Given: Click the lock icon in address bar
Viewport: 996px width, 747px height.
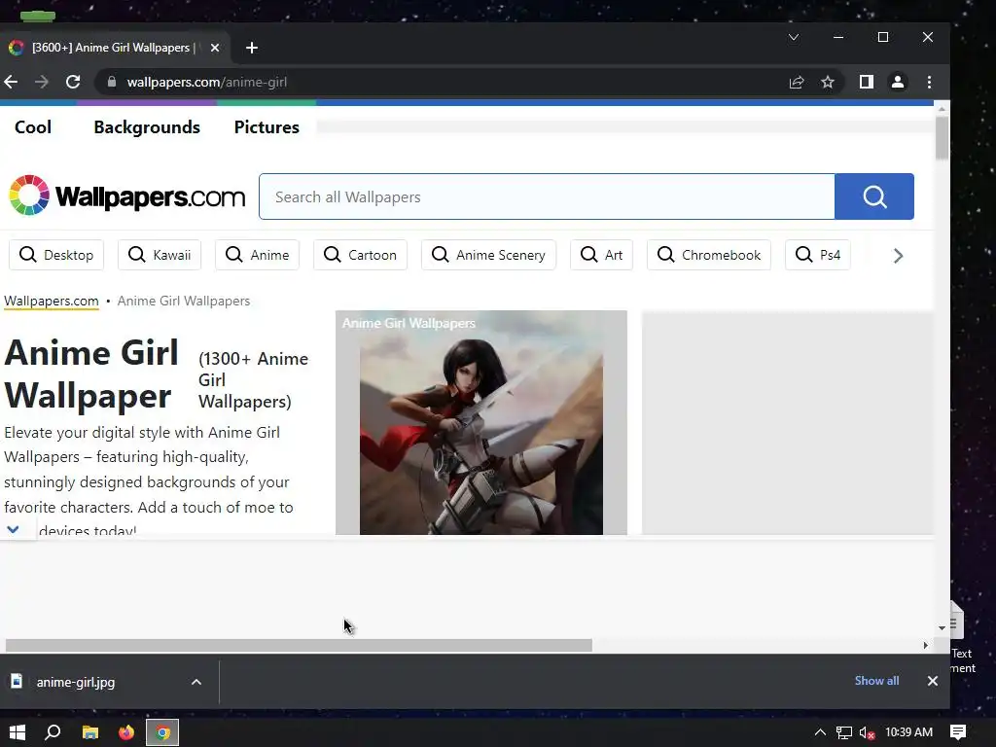Looking at the screenshot, I should click(x=112, y=82).
